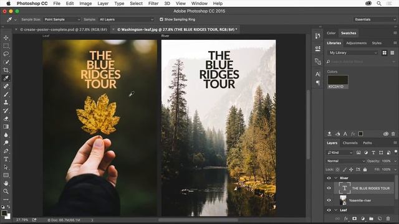The image size is (399, 224).
Task: Add a layer style fx at panel bottom
Action: pos(346,218)
